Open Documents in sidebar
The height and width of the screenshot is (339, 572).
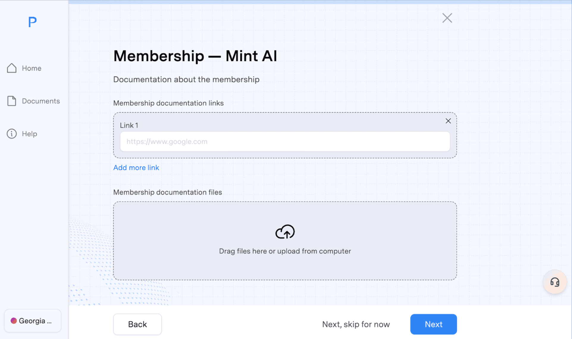click(41, 101)
